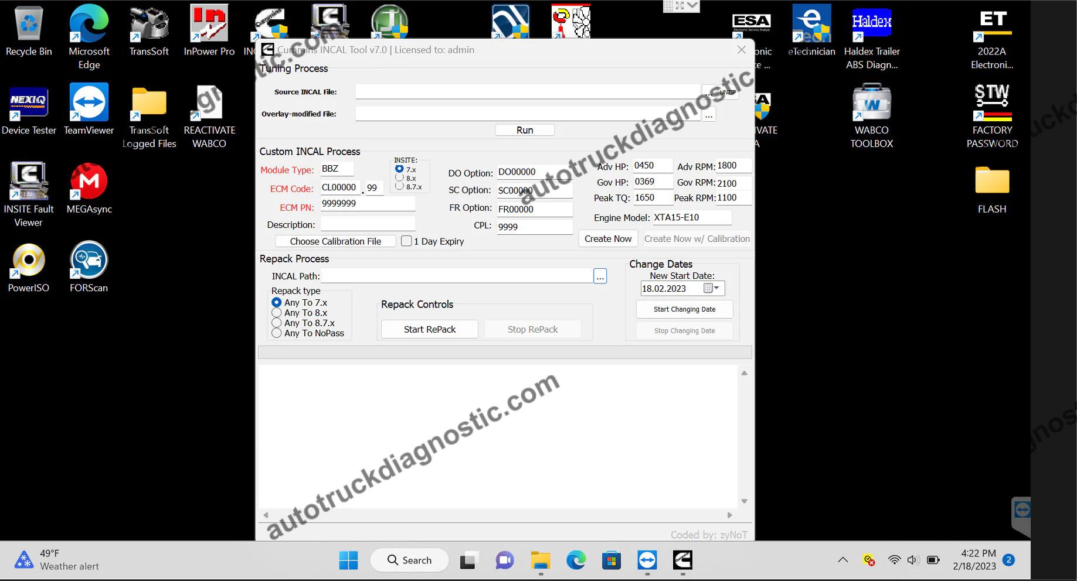This screenshot has height=581, width=1077.
Task: Launch Microsoft Edge from the desktop
Action: [x=89, y=37]
